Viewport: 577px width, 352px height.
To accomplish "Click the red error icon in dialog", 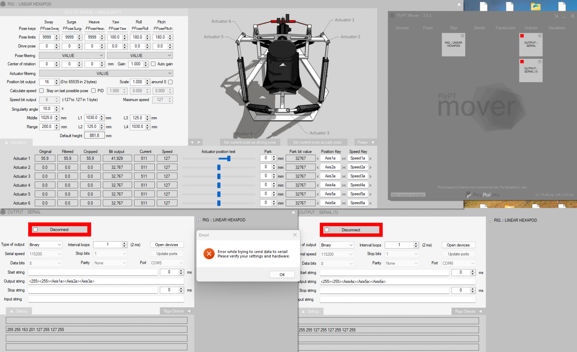I will (209, 254).
